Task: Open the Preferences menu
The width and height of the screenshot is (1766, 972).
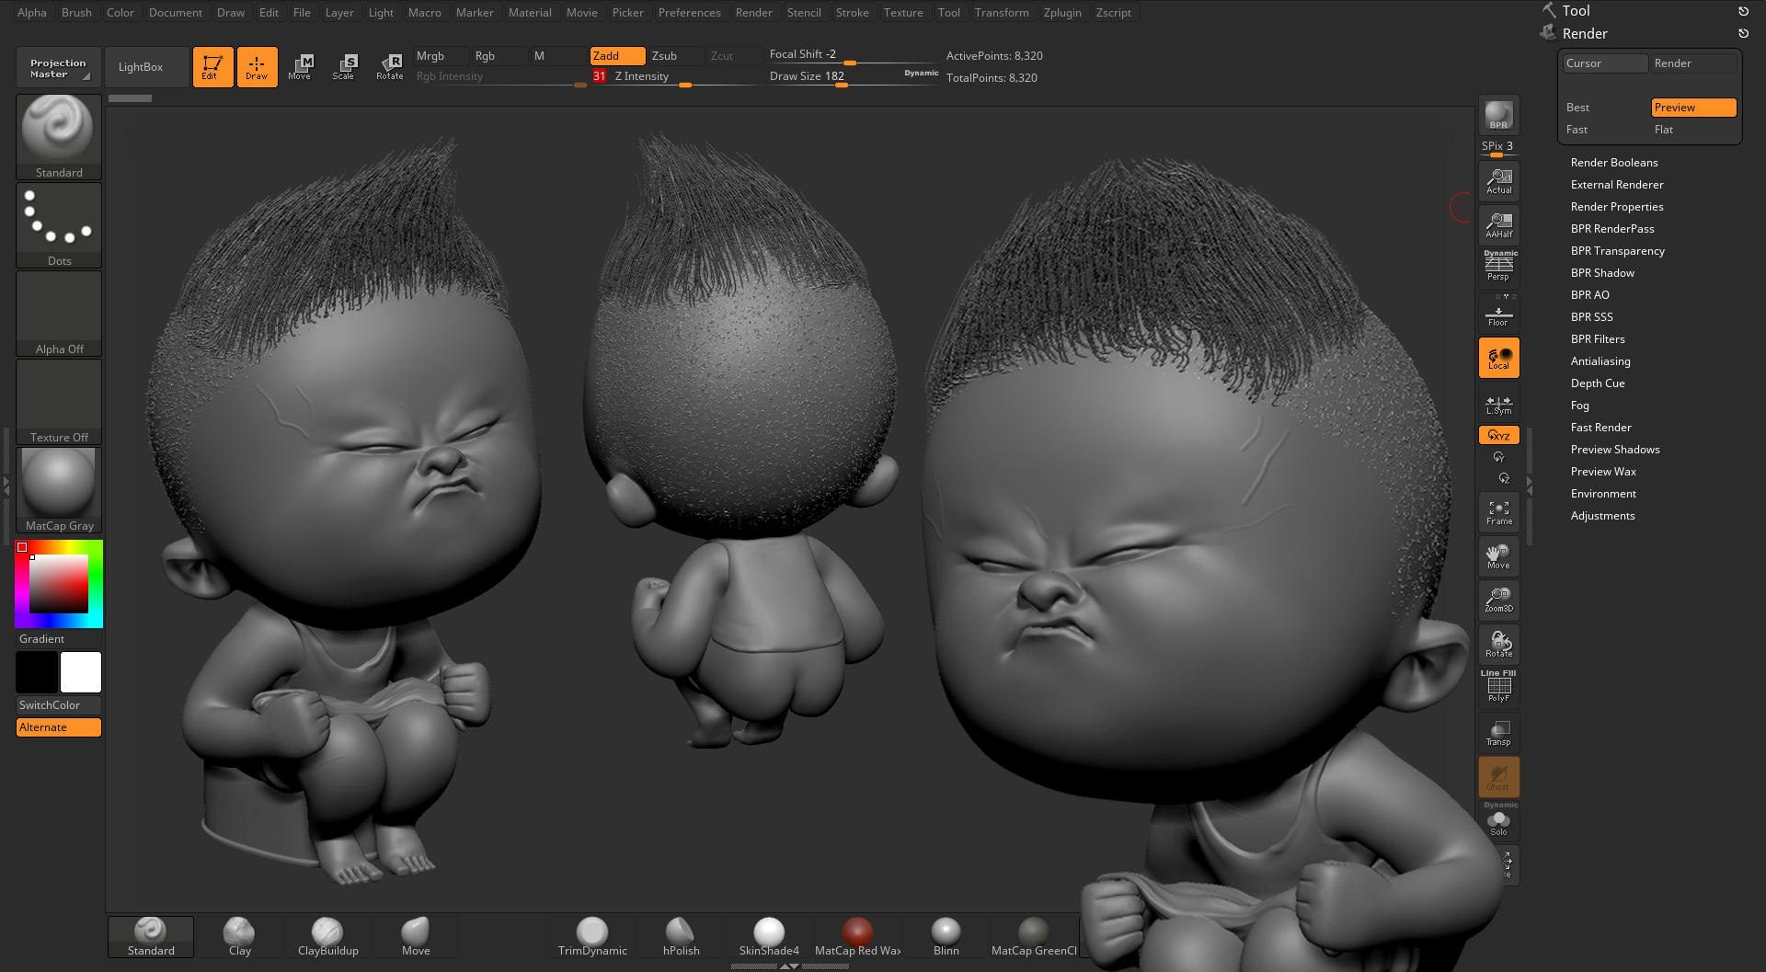Action: click(x=689, y=13)
